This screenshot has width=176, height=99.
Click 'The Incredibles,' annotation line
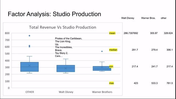coord(64,47)
